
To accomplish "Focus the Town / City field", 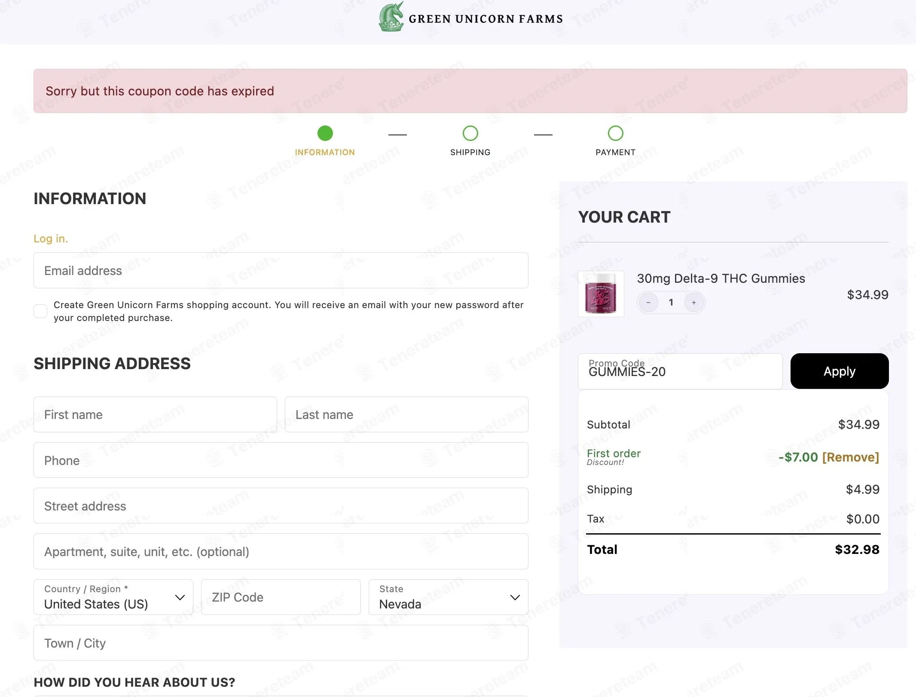I will [x=281, y=643].
